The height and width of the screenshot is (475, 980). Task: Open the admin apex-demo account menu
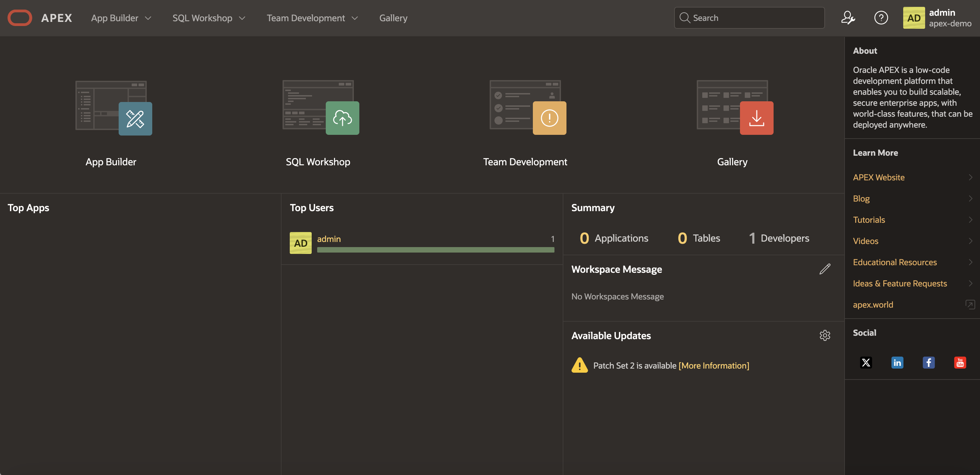tap(937, 18)
